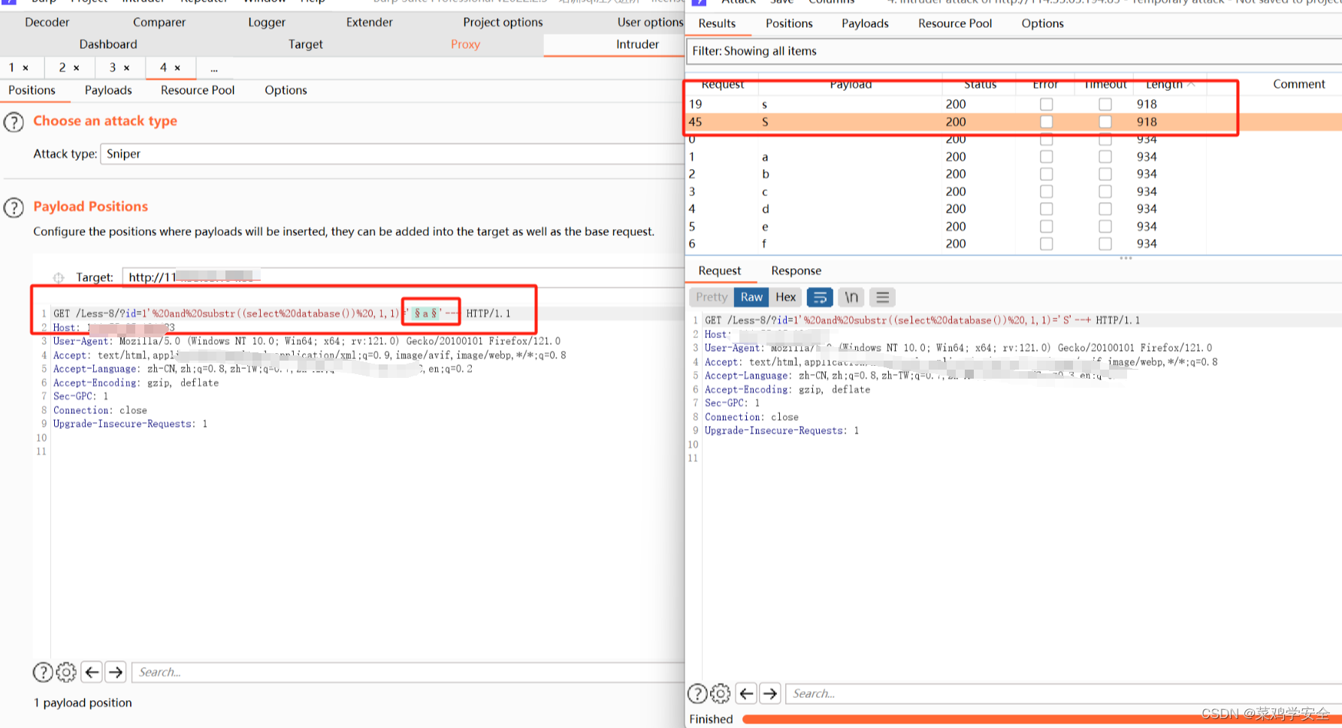Toggle show non-printable characters \n icon
Screen dimensions: 1342x728
tap(851, 298)
